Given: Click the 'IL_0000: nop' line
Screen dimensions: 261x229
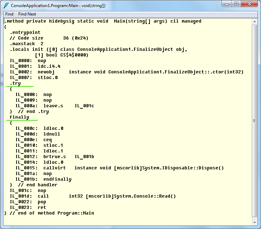Looking at the screenshot, I should click(x=28, y=61).
